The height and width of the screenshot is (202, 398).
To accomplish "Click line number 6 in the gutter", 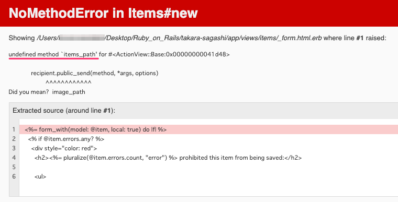I will (x=14, y=176).
